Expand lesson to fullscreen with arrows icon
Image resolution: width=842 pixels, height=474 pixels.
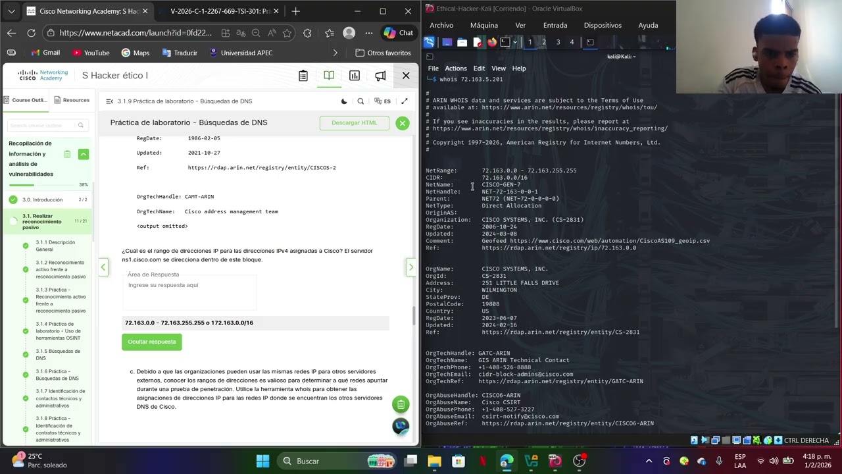tap(405, 101)
